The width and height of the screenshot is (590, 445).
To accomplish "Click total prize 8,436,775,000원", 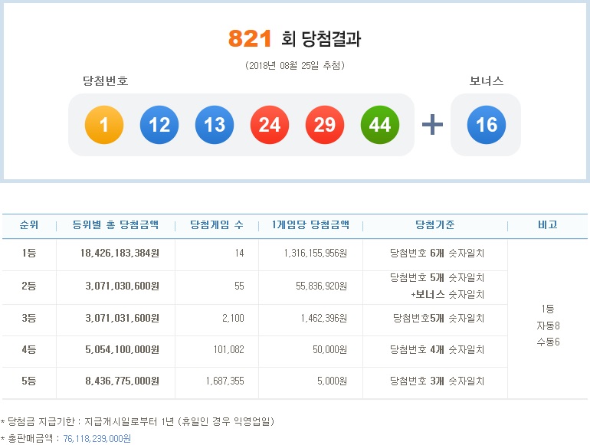I will [x=123, y=381].
